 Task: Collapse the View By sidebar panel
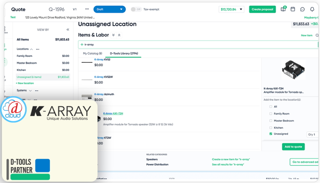[x=68, y=30]
